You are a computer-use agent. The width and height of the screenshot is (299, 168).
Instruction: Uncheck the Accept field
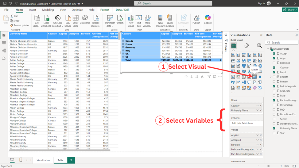(274, 54)
